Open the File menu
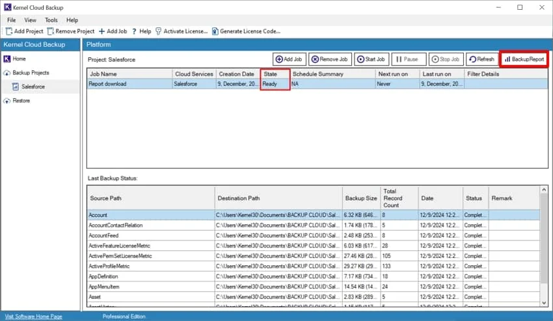This screenshot has height=321, width=553. coord(11,20)
